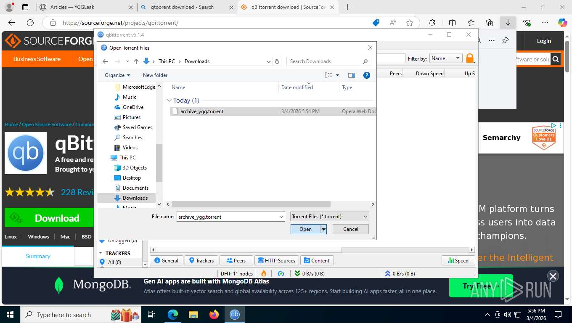The width and height of the screenshot is (572, 323).
Task: Open Edge split screen icon
Action: (x=453, y=23)
